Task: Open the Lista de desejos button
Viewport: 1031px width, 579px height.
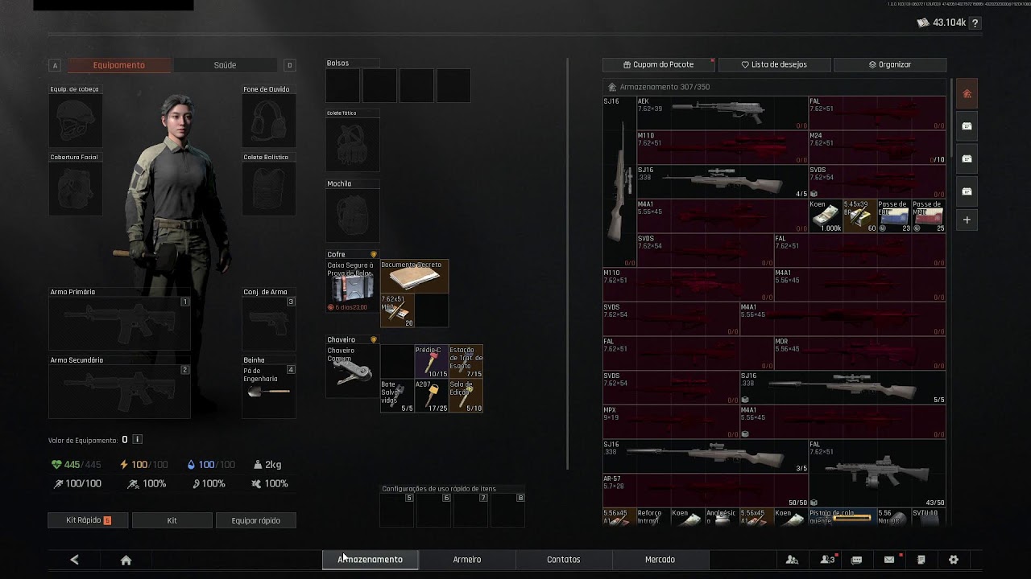Action: 774,64
